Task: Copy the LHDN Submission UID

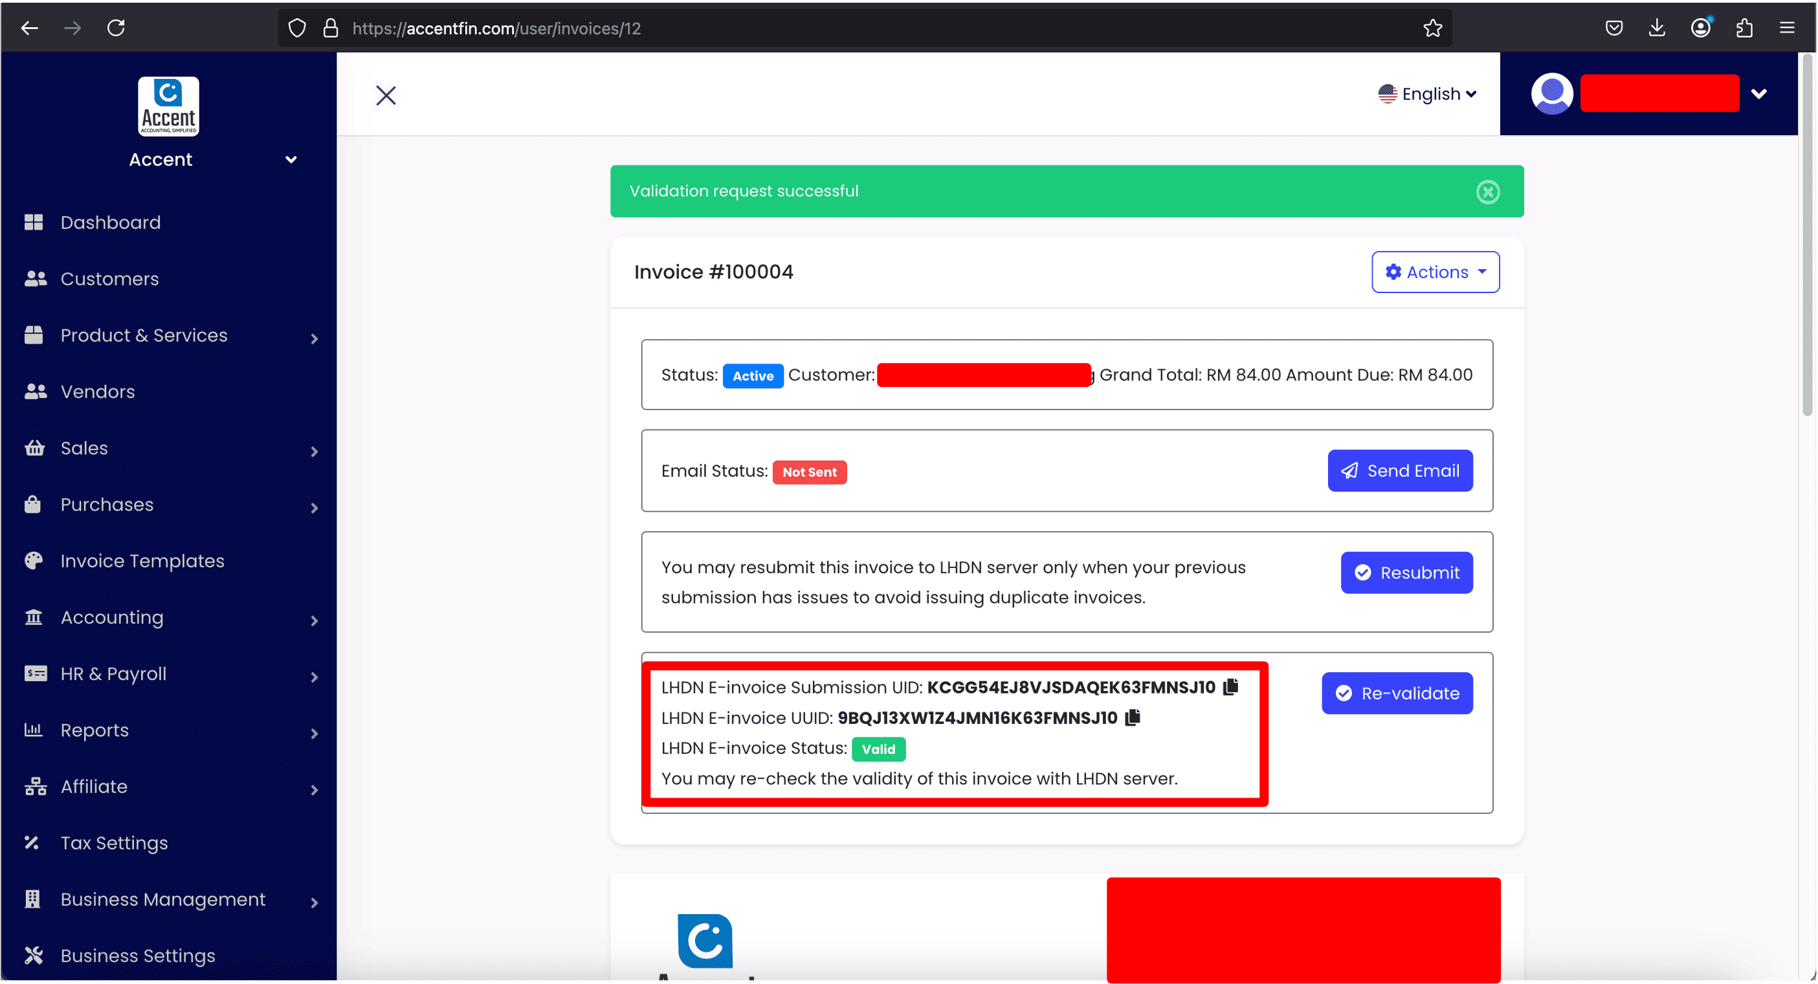Action: [x=1231, y=686]
